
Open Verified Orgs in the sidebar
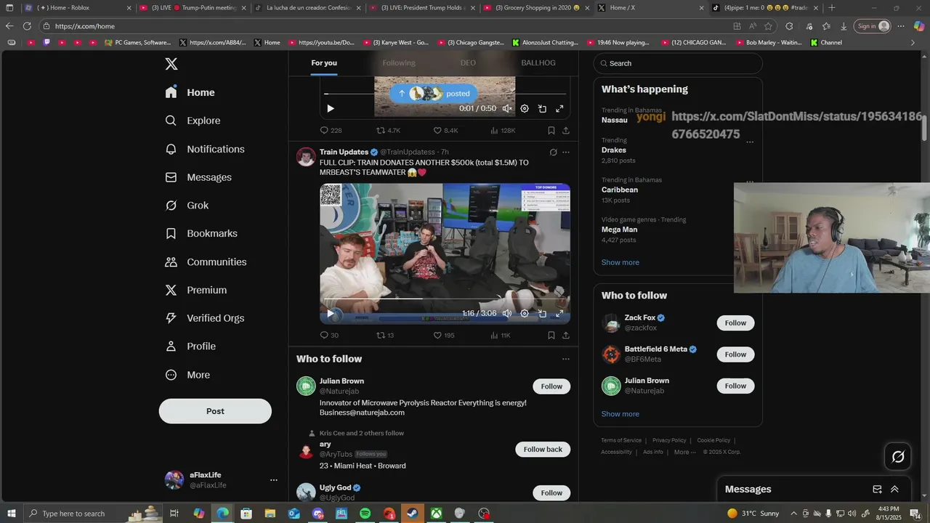pos(204,318)
